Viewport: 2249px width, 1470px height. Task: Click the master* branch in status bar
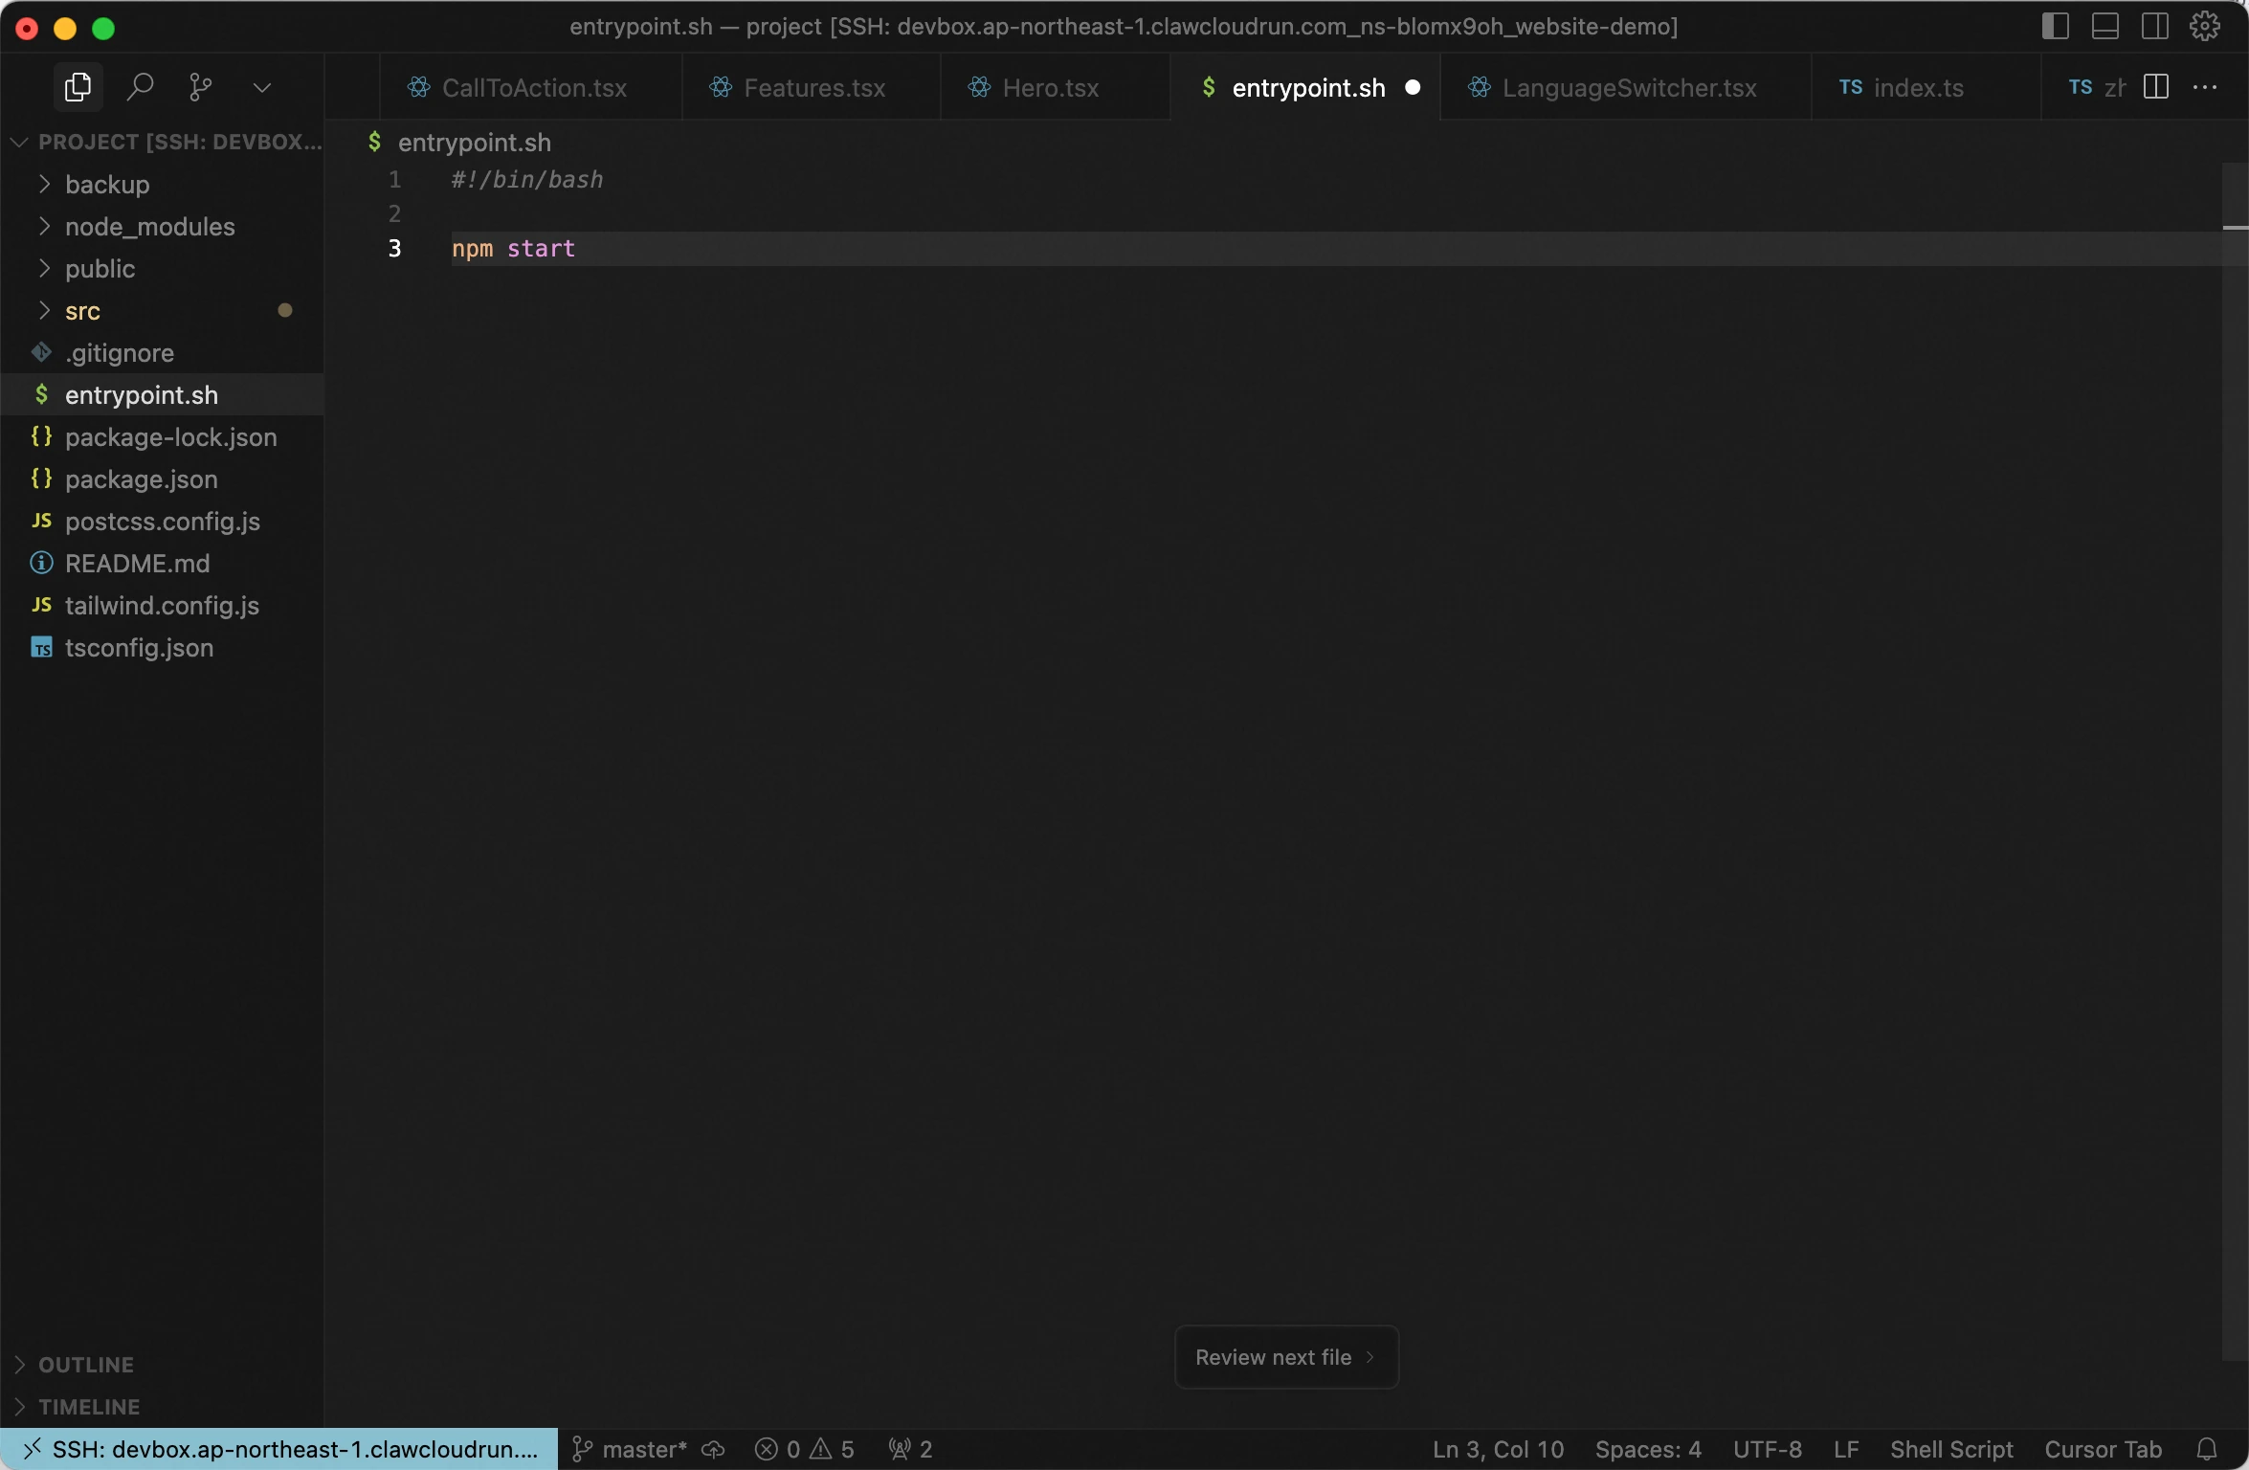coord(630,1449)
